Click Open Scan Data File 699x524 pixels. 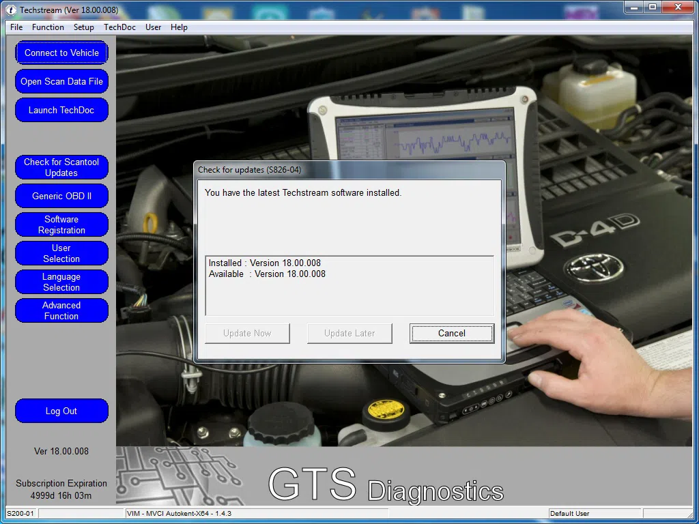(x=61, y=81)
